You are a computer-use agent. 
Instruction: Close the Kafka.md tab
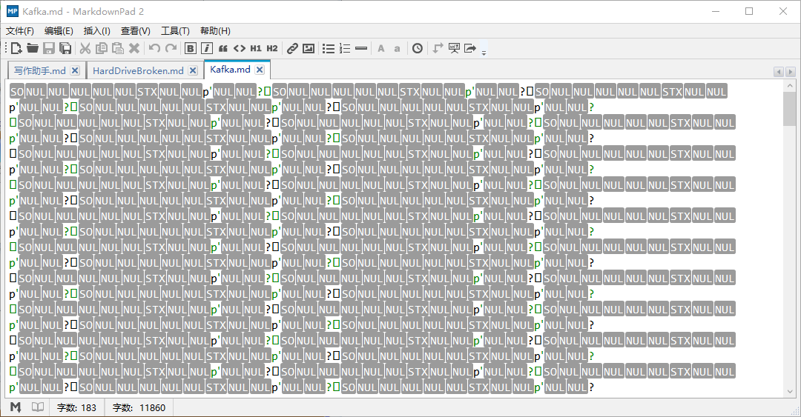[x=260, y=70]
